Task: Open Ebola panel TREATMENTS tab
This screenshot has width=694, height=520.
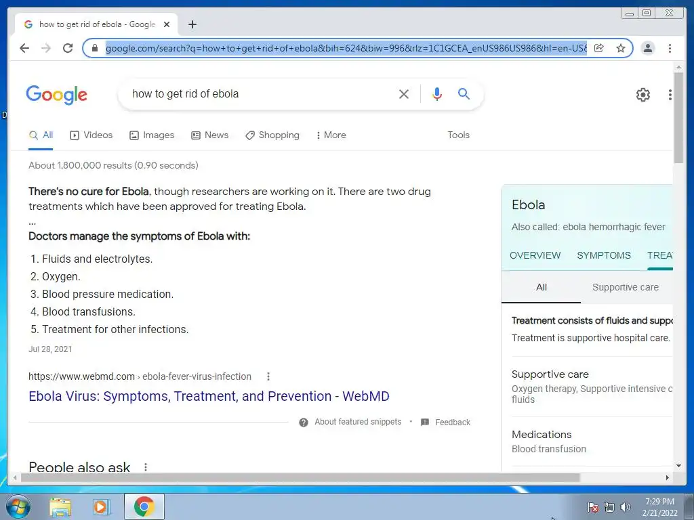Action: [660, 255]
